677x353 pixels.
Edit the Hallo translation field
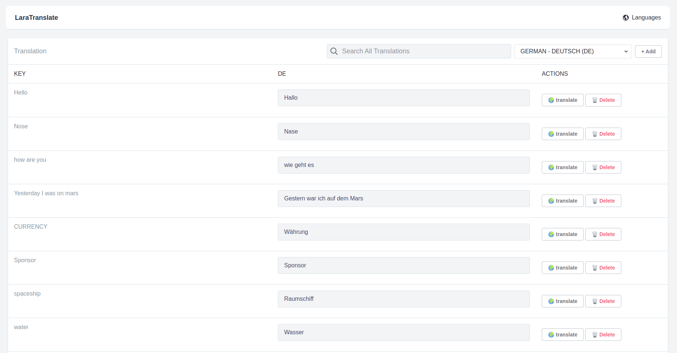click(404, 98)
